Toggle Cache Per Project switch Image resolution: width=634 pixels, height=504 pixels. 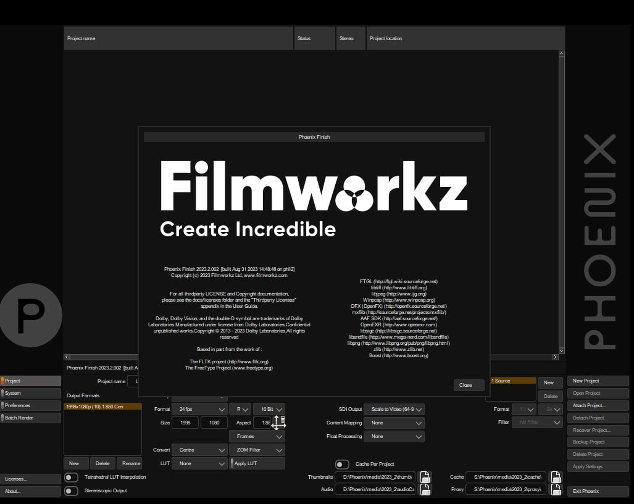pos(342,465)
